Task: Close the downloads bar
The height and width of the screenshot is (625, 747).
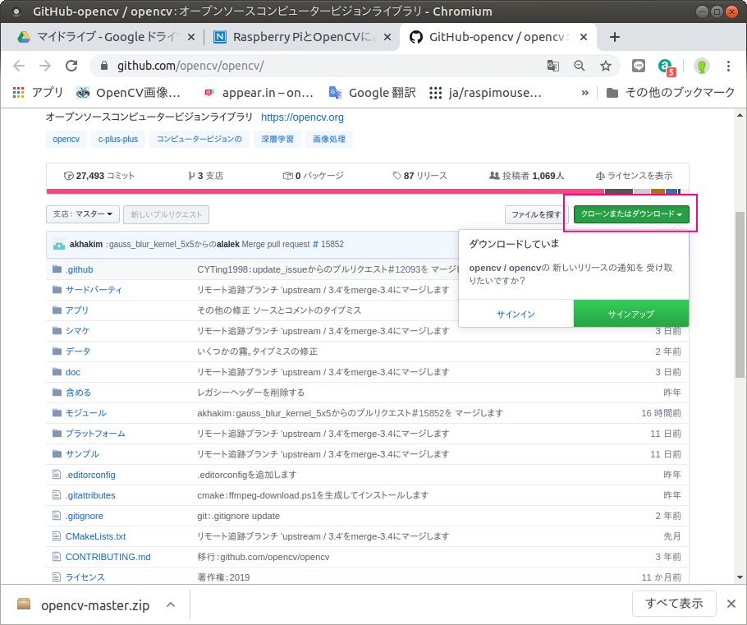Action: point(731,604)
